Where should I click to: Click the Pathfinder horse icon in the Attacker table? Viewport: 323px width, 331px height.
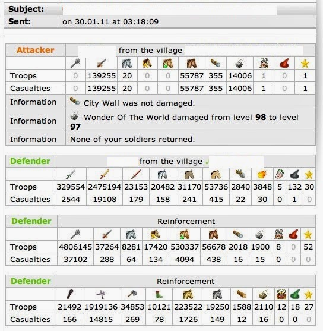127,63
